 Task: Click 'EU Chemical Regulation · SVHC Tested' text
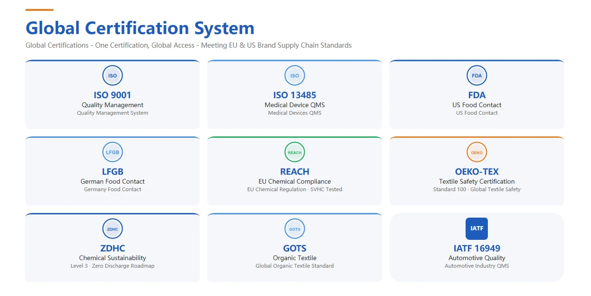(295, 189)
